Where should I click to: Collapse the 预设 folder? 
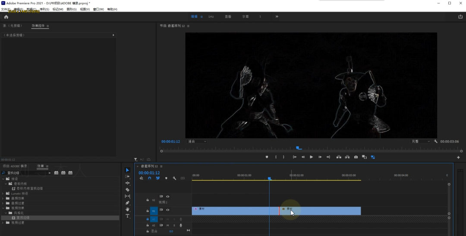3,179
